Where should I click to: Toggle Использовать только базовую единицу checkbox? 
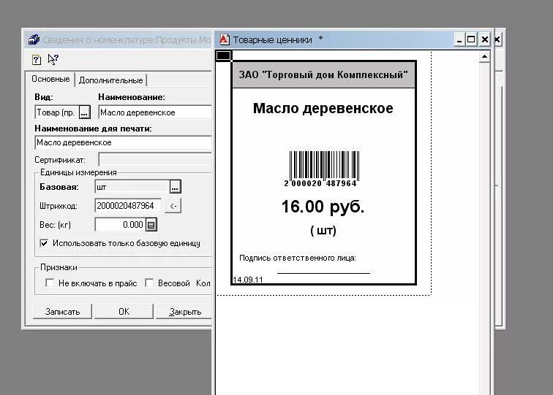[44, 243]
